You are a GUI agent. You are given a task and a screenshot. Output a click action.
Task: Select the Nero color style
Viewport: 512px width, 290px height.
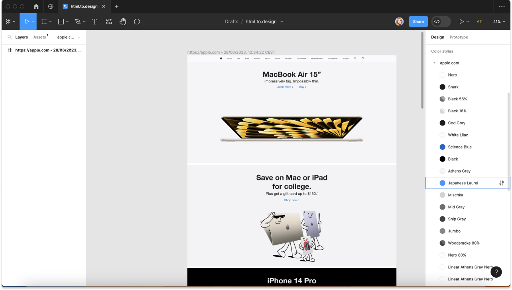467,75
